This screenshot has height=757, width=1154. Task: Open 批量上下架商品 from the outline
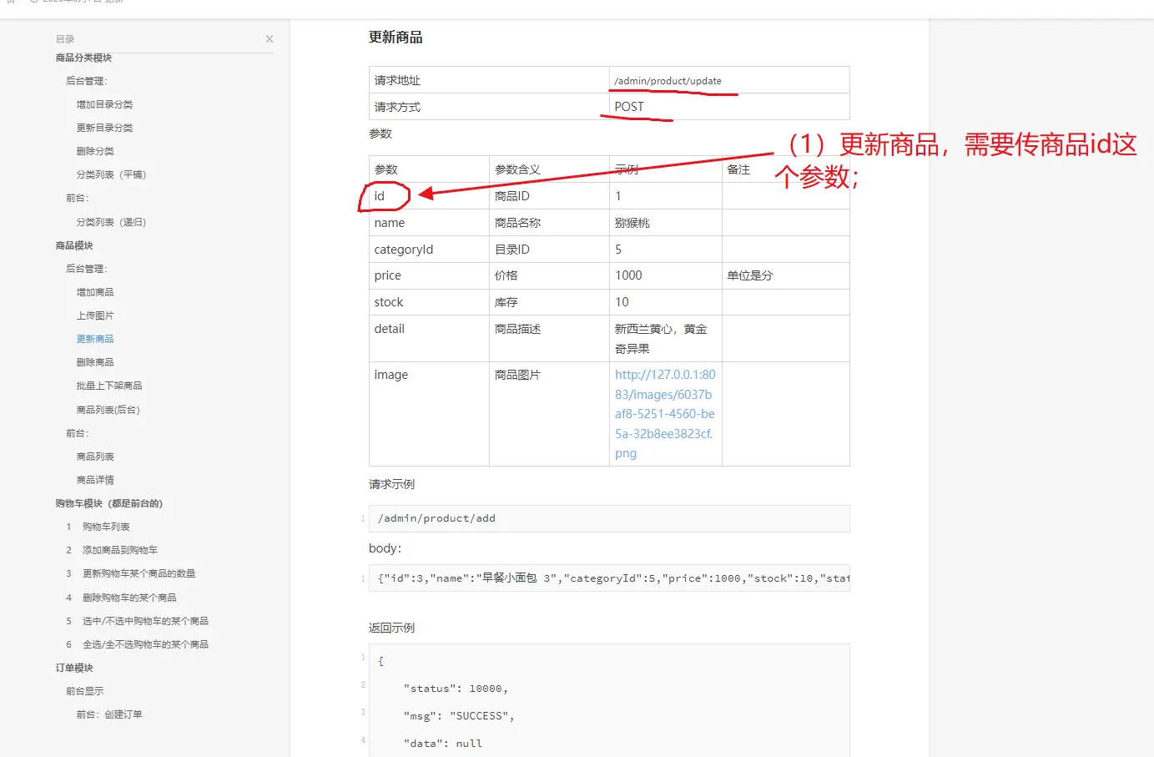[x=109, y=386]
